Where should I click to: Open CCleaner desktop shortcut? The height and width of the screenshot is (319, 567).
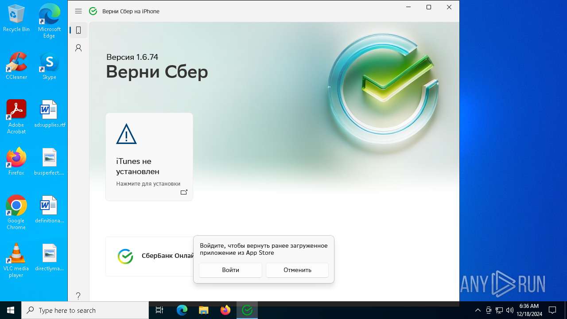point(16,66)
